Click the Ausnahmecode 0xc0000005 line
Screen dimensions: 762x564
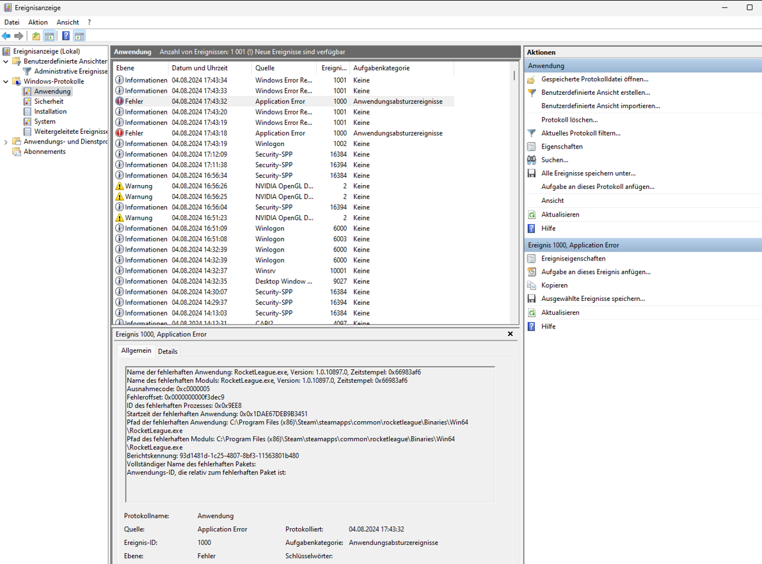168,389
